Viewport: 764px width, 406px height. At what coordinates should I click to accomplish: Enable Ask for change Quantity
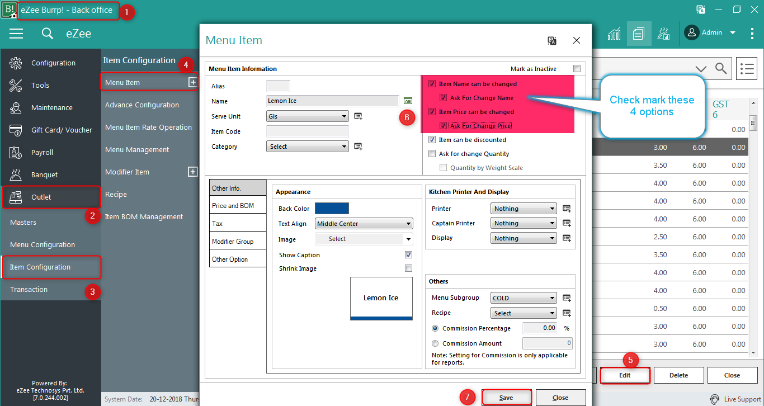point(432,154)
